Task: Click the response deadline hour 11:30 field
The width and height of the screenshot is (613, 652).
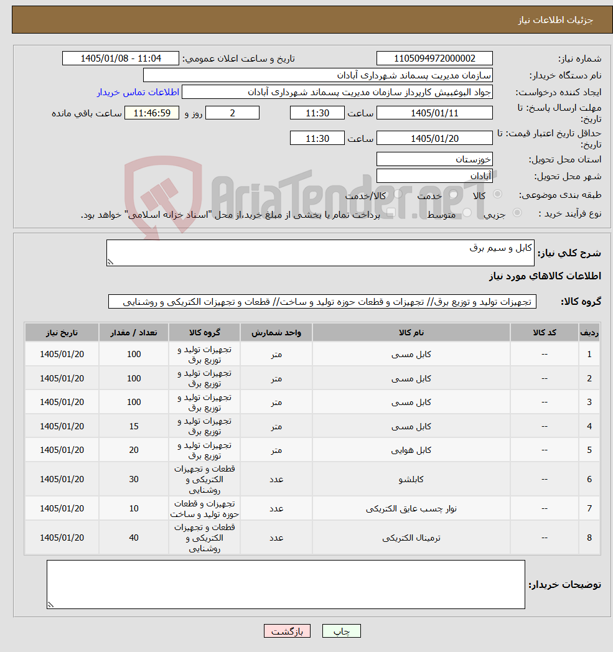Action: (x=317, y=113)
